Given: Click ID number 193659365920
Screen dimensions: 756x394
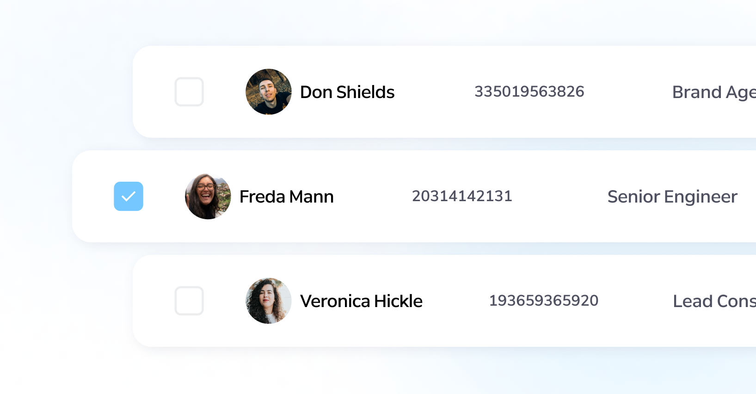Looking at the screenshot, I should click(x=544, y=301).
